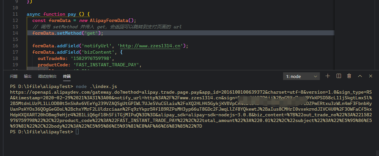This screenshot has height=156, width=379.
Task: Click the comment text on line 13
Action: pyautogui.click(x=107, y=27)
